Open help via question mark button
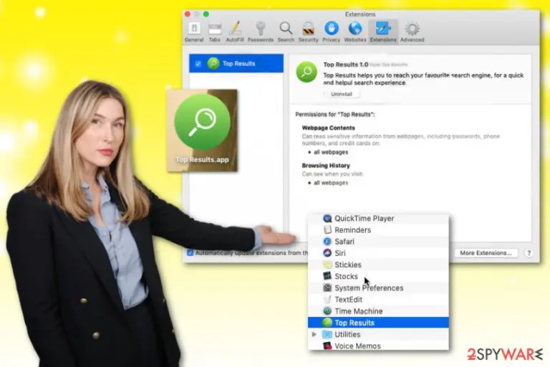Screen dimensions: 550x367 coord(529,253)
